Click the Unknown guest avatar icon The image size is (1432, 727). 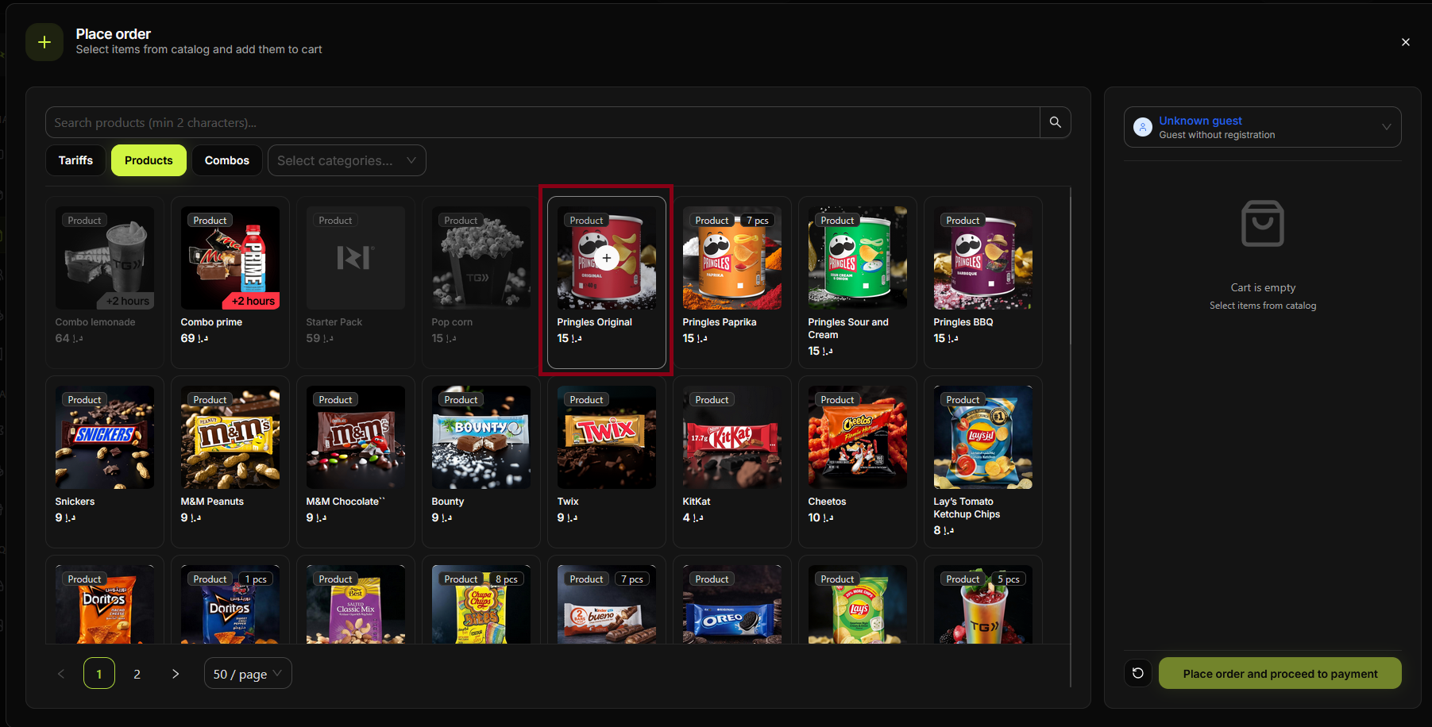tap(1142, 127)
